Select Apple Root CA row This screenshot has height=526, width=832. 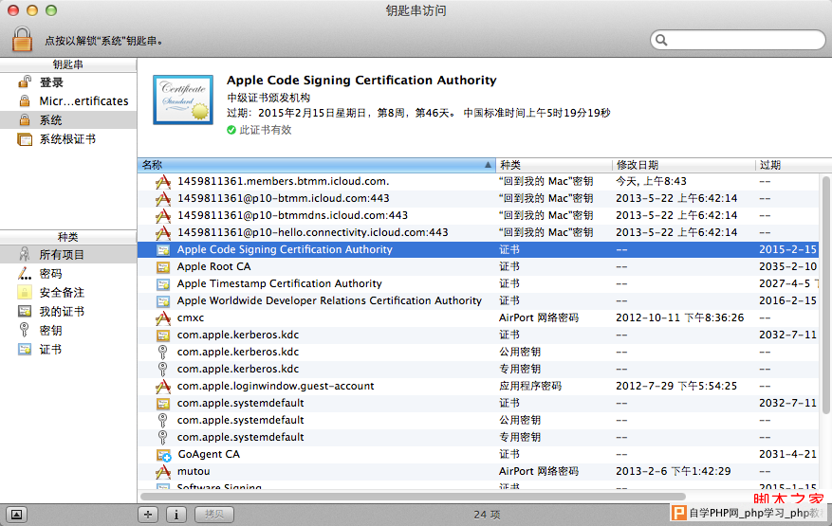click(x=477, y=266)
